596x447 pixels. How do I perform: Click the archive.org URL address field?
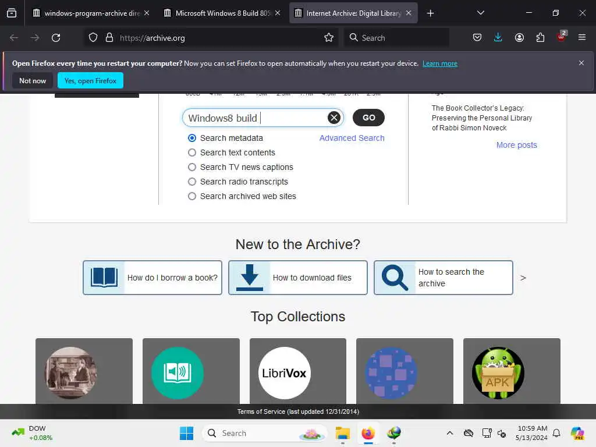tap(219, 38)
